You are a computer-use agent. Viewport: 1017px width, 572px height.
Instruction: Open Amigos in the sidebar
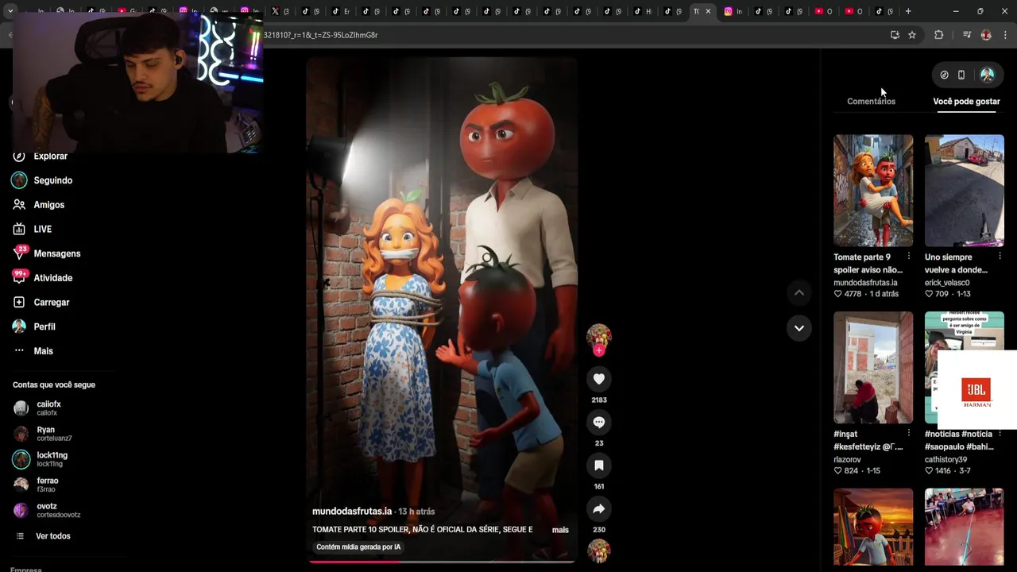pos(38,205)
